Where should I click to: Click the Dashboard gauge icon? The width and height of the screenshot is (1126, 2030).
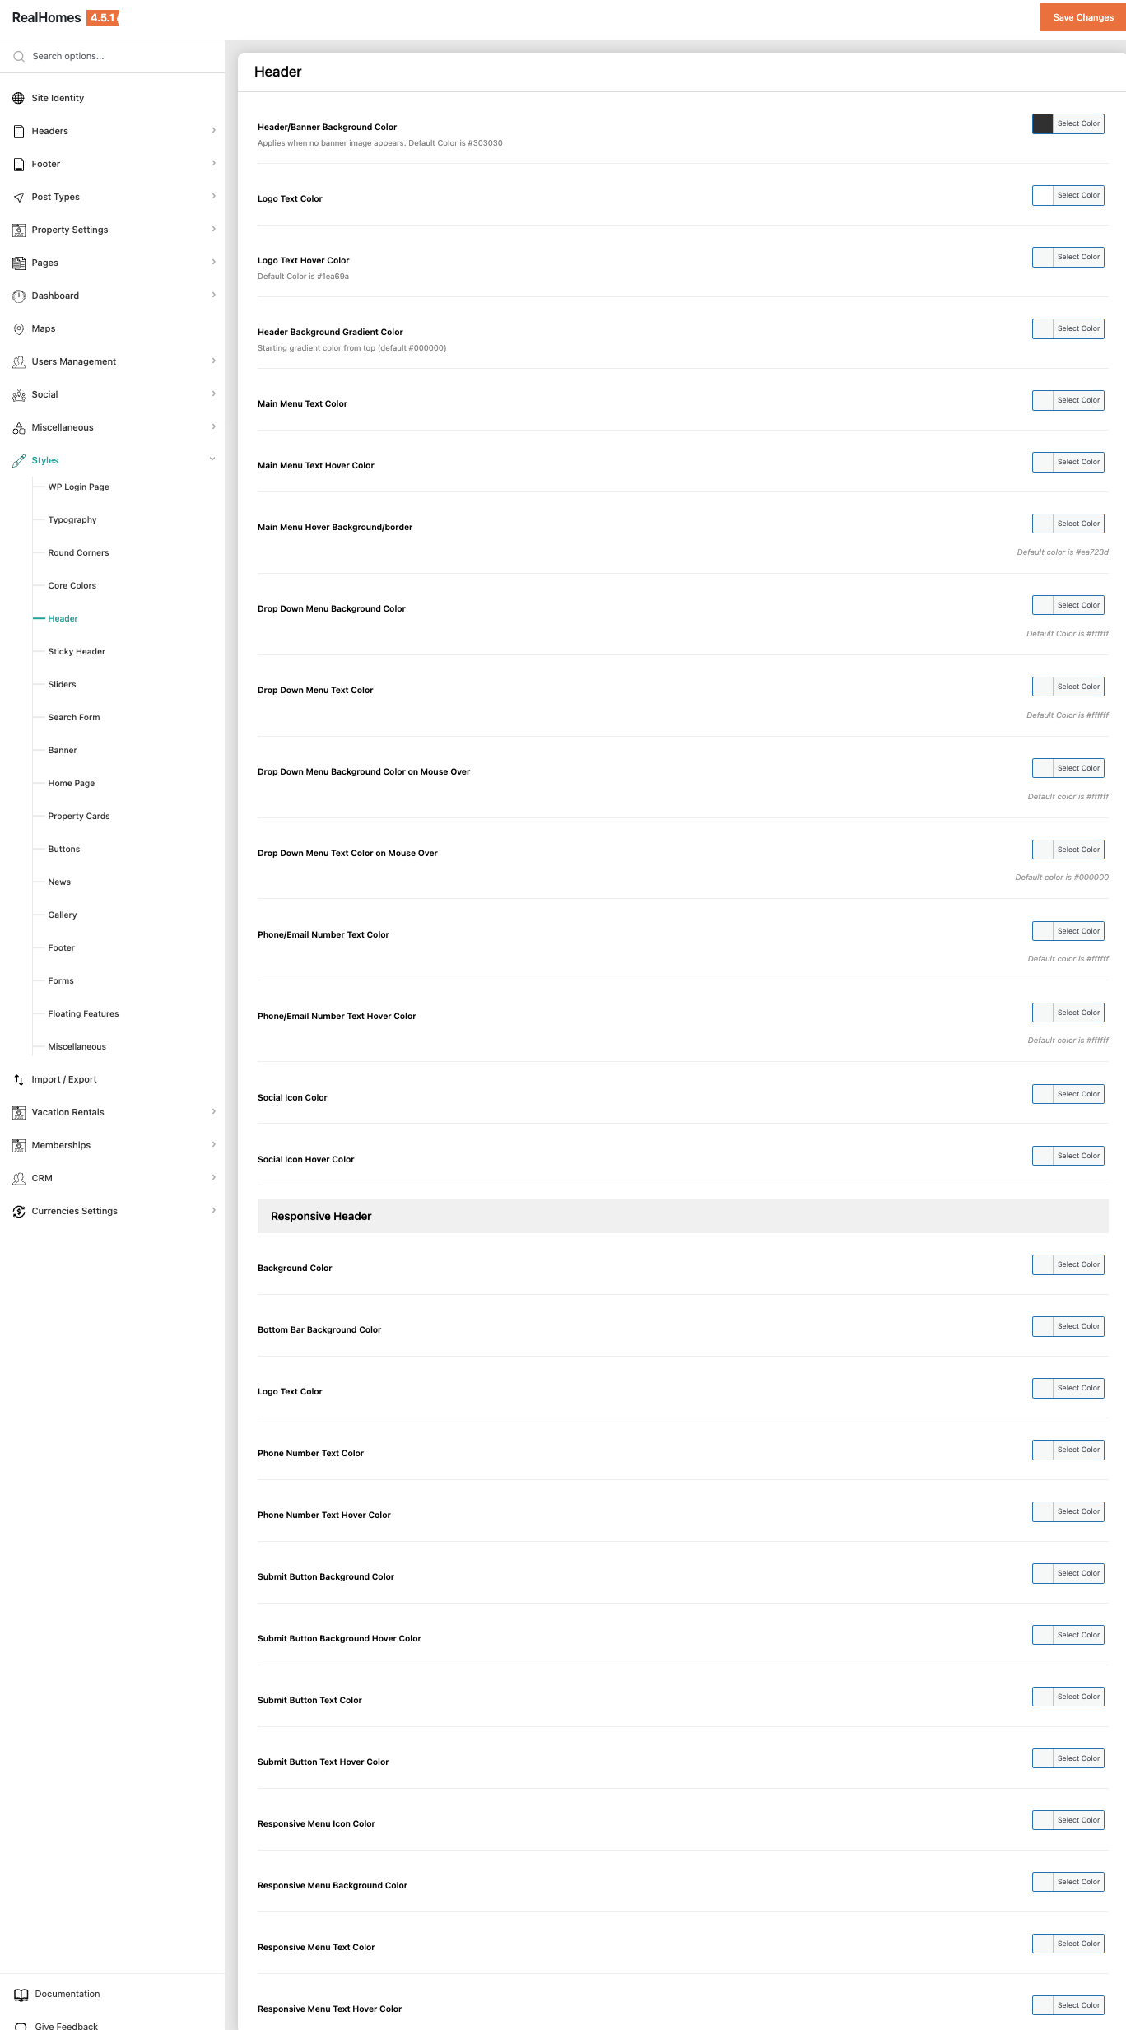pyautogui.click(x=18, y=296)
